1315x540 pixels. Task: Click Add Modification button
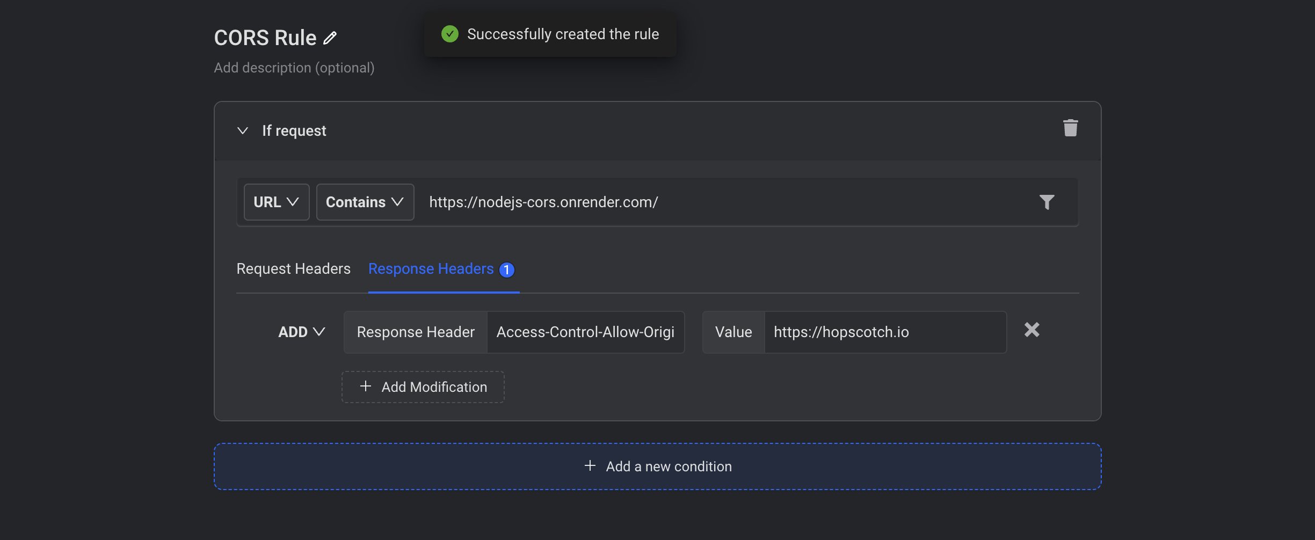pyautogui.click(x=423, y=387)
